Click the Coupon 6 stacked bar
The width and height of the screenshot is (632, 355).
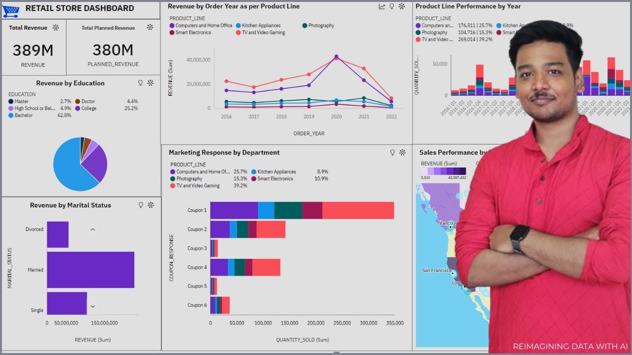[220, 305]
